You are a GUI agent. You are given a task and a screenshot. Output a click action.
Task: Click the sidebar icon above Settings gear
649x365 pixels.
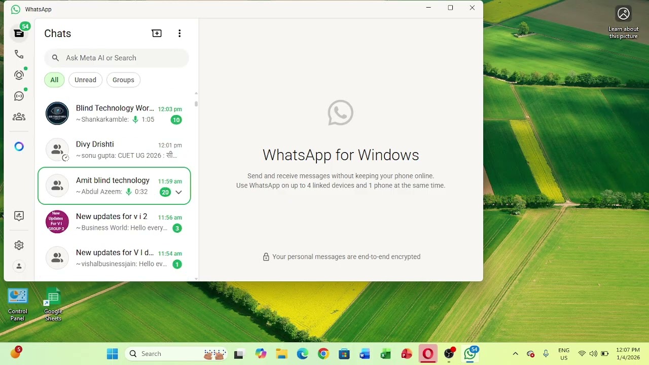point(19,216)
